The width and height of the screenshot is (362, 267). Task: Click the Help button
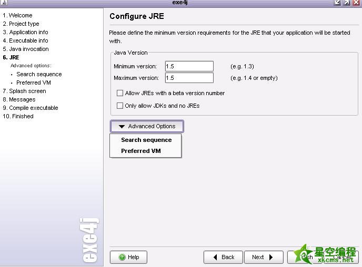point(128,257)
